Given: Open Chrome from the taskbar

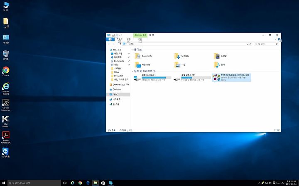Looking at the screenshot, I should tap(80, 183).
